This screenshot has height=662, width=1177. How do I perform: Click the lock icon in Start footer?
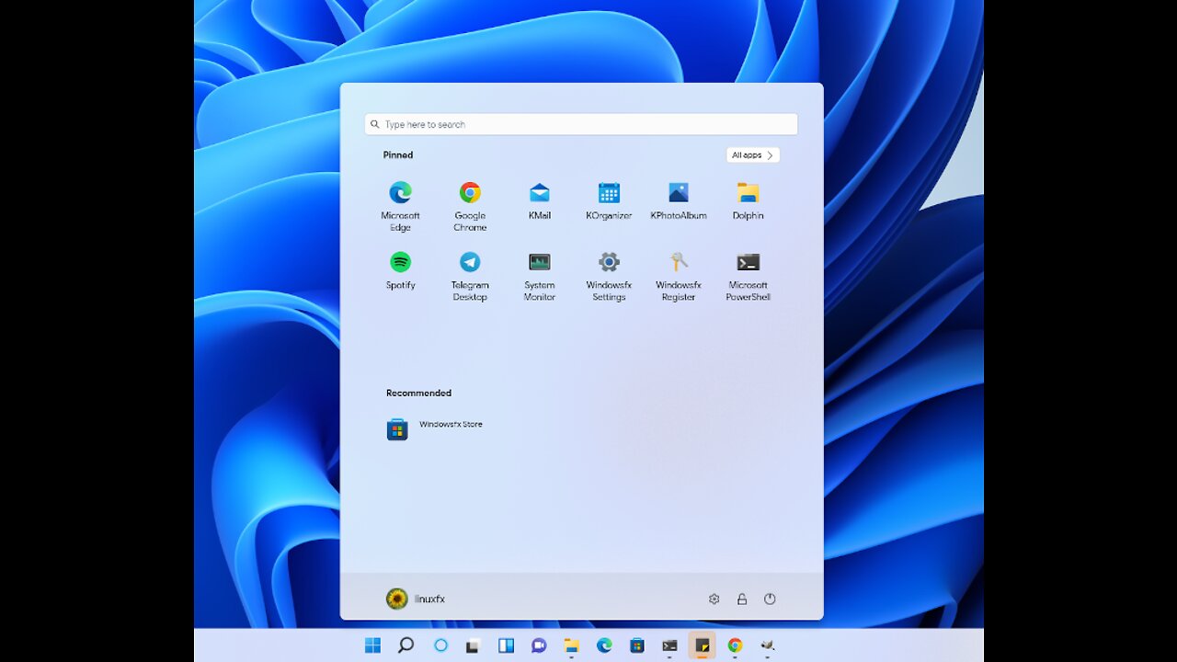pos(741,599)
